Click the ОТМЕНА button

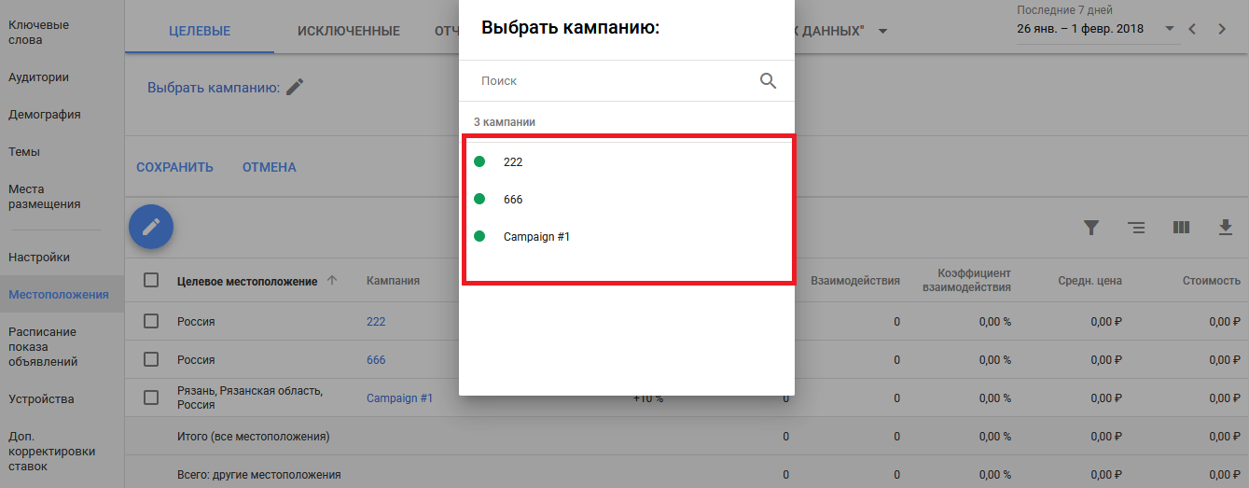[270, 167]
